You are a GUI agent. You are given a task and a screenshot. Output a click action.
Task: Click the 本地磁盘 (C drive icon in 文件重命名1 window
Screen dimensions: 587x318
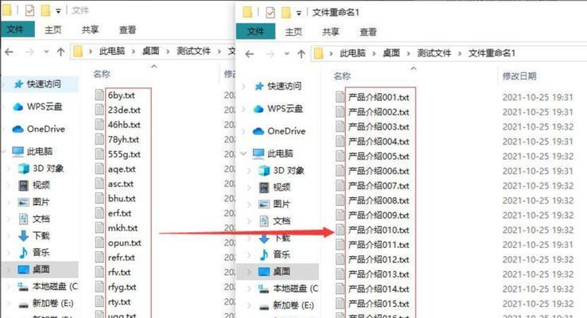point(263,289)
